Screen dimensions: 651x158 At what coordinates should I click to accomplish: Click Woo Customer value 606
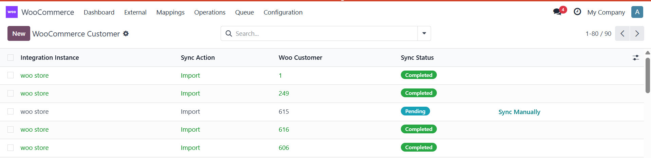(284, 148)
